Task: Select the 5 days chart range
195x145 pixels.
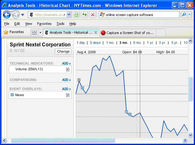Action: (95, 43)
